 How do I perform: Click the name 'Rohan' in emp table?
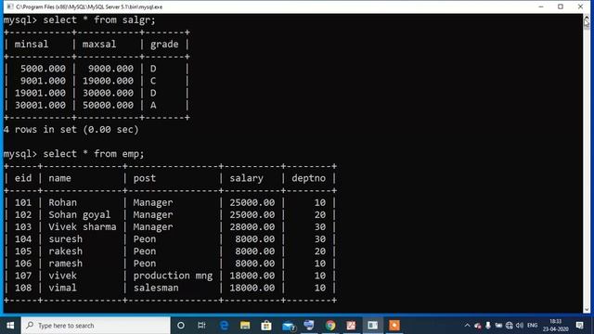62,202
